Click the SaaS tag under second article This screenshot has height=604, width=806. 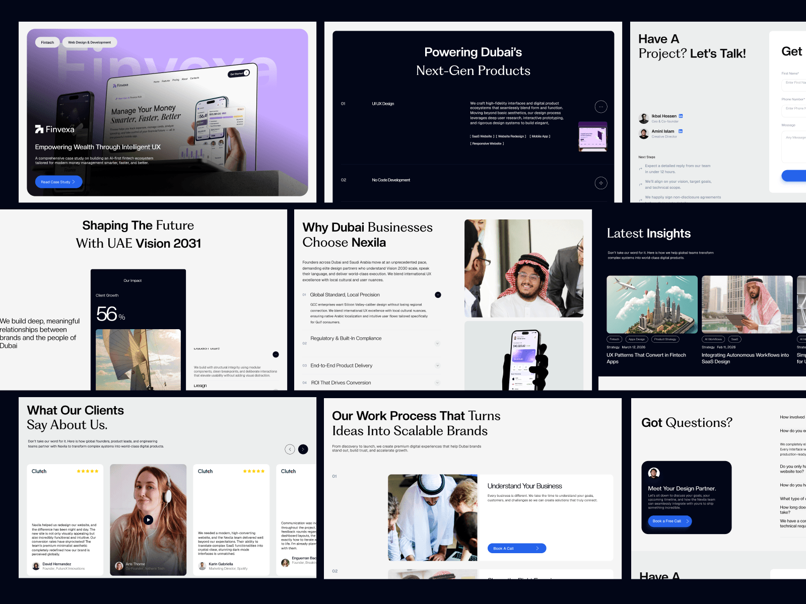point(734,339)
